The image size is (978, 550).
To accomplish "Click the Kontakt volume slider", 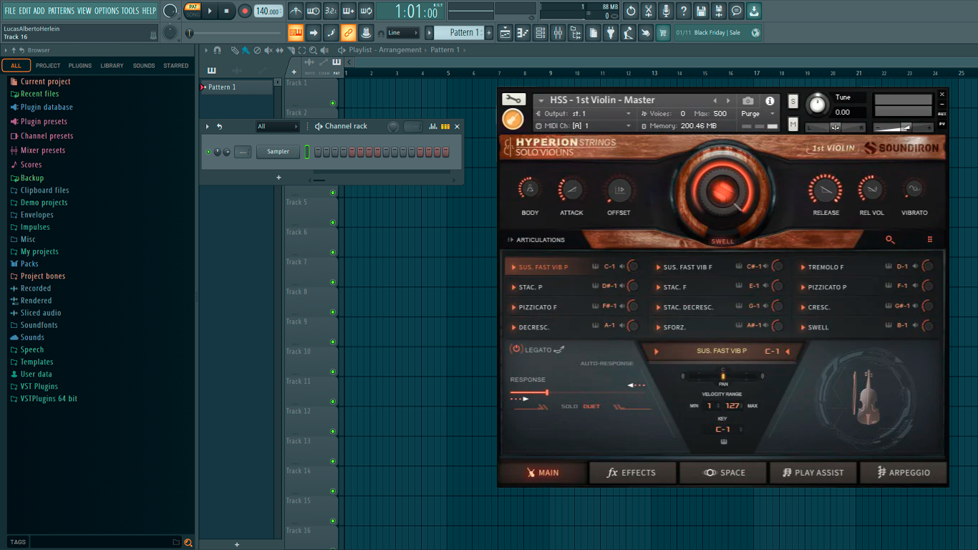I will click(x=902, y=127).
